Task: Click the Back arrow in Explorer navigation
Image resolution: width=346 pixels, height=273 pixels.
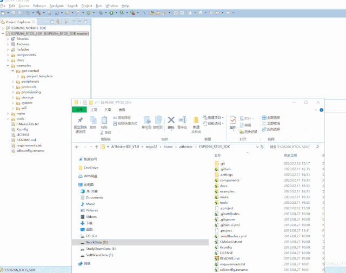Action: 77,147
